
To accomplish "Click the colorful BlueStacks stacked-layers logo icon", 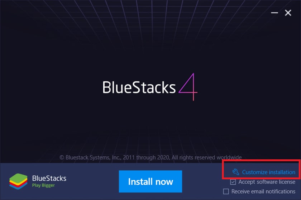I will pyautogui.click(x=18, y=181).
